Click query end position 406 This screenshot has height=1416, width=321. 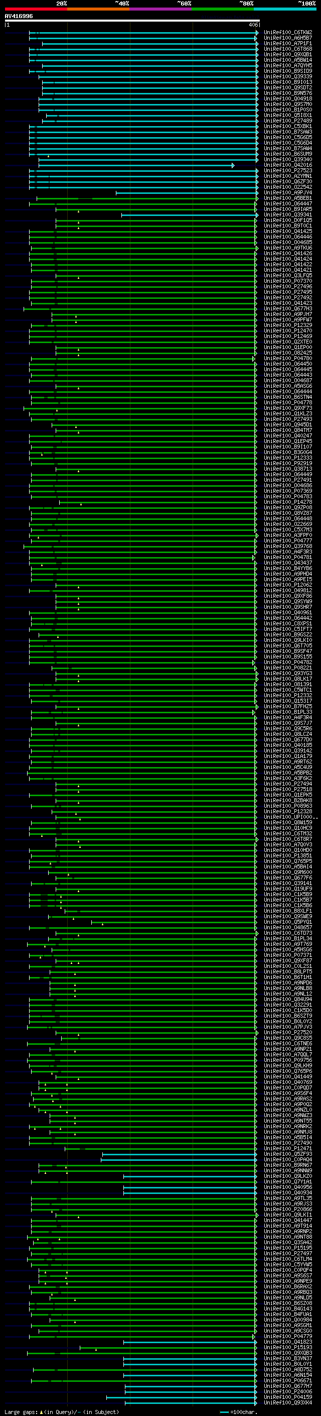[252, 25]
